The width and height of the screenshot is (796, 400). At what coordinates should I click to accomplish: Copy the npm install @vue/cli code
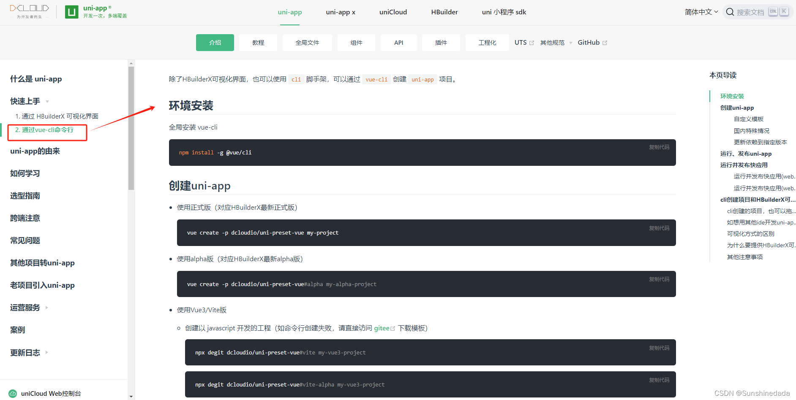pos(659,147)
